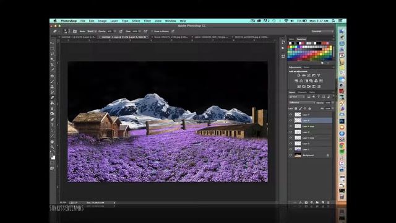Open Spotlight search in menu bar
Viewport: 396px width, 223px height.
(334, 20)
